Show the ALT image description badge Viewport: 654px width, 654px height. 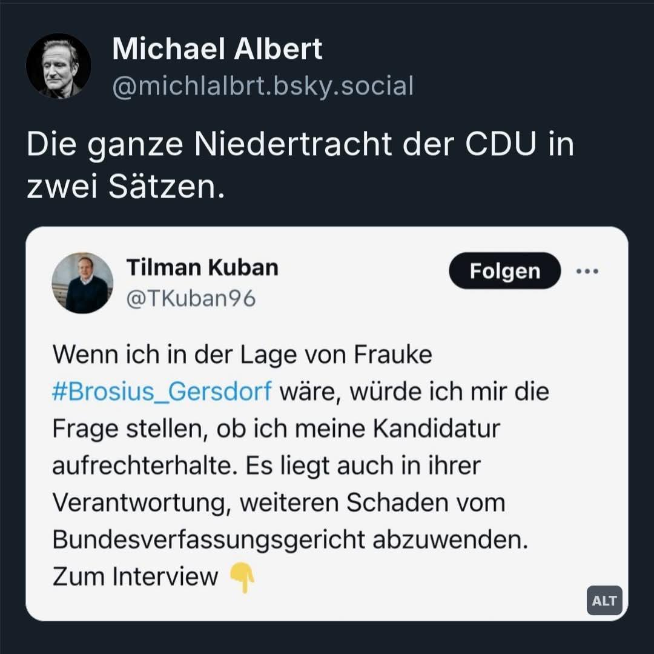[604, 601]
